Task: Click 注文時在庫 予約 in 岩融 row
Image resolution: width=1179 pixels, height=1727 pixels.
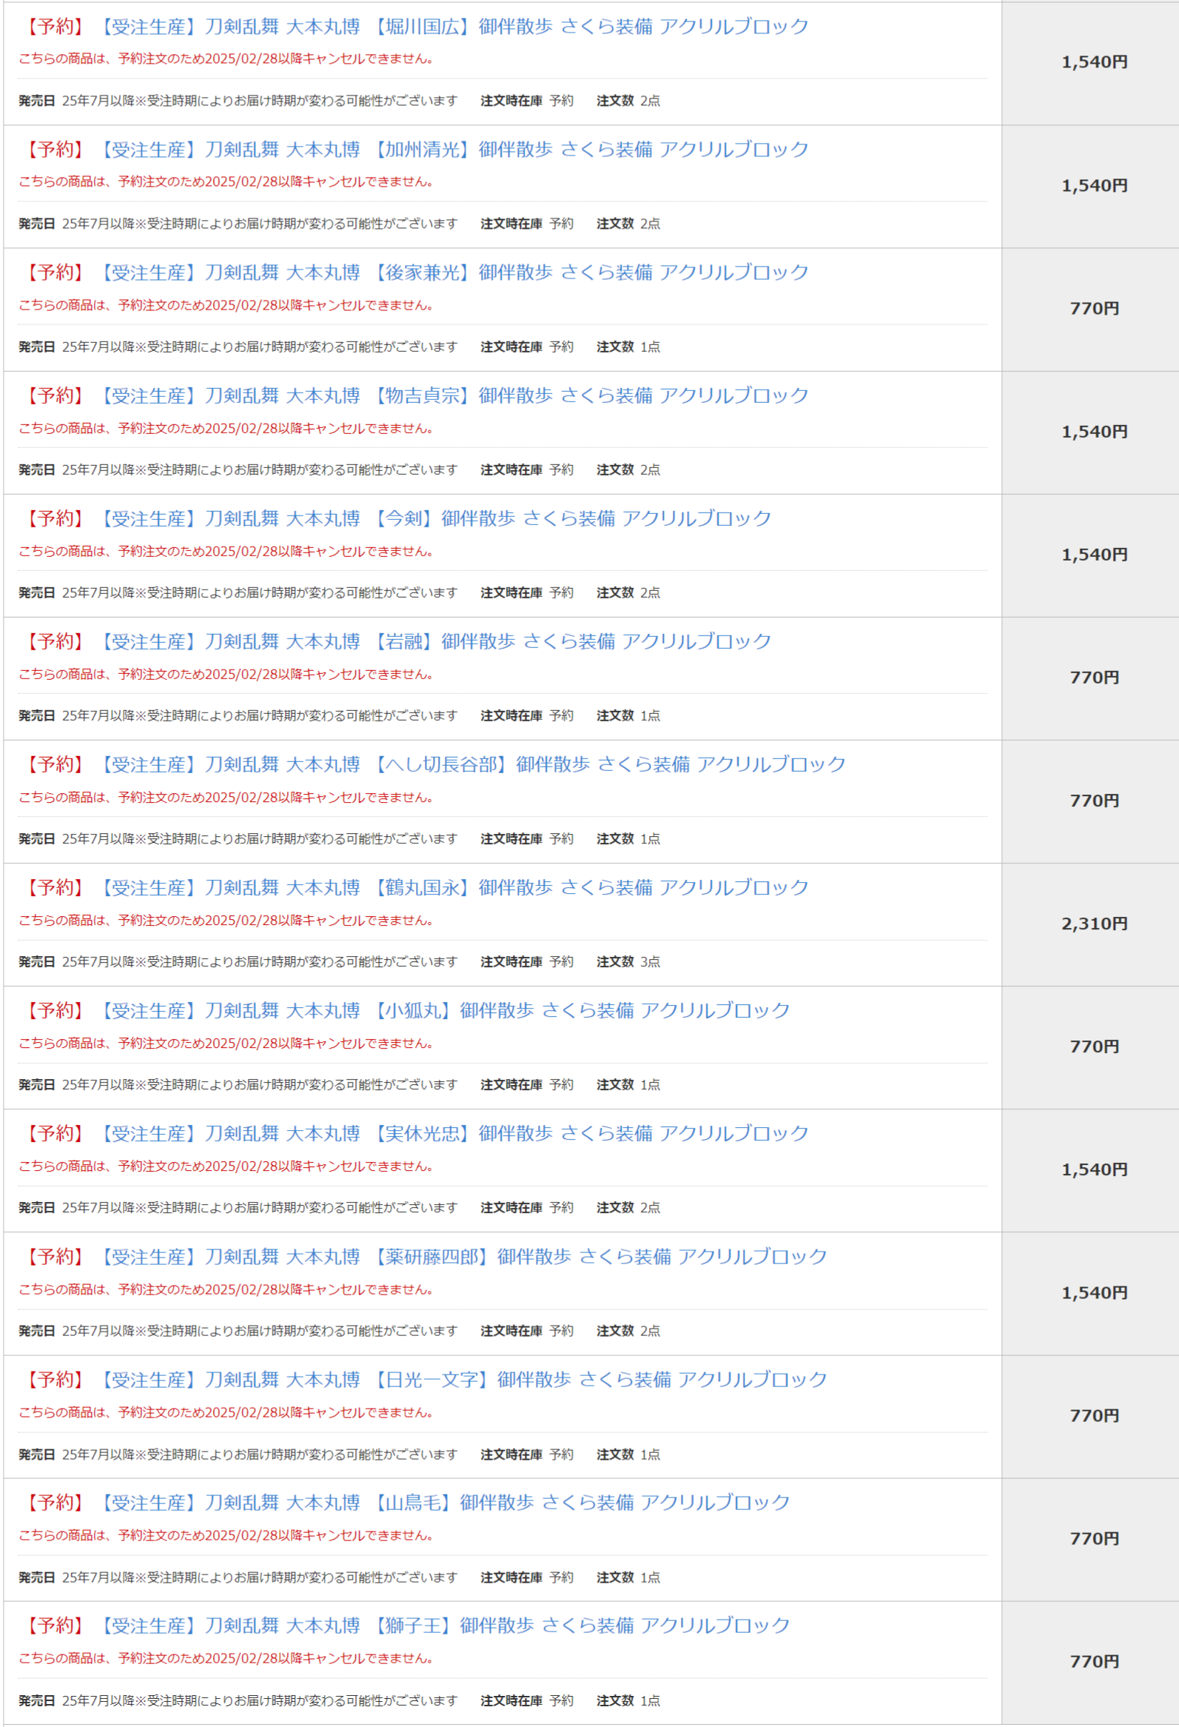Action: pyautogui.click(x=527, y=715)
